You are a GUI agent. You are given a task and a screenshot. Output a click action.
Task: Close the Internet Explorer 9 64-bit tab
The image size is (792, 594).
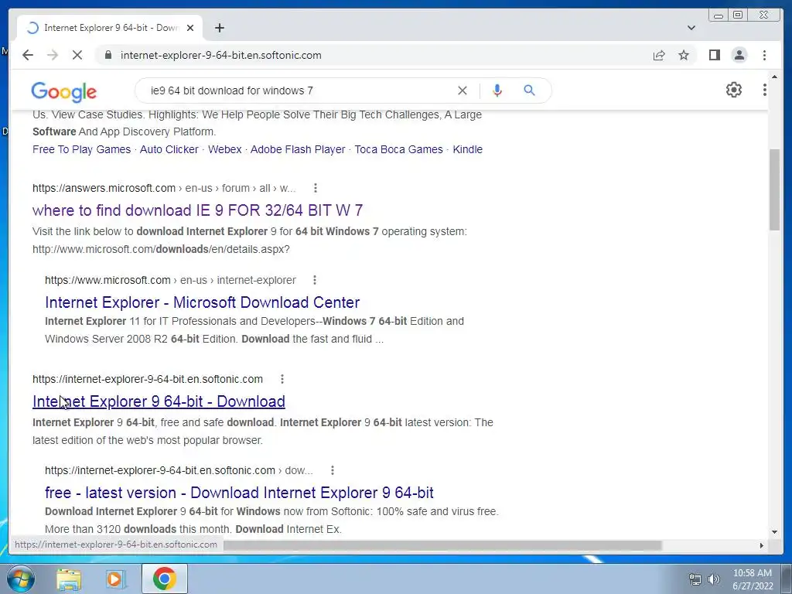(190, 28)
